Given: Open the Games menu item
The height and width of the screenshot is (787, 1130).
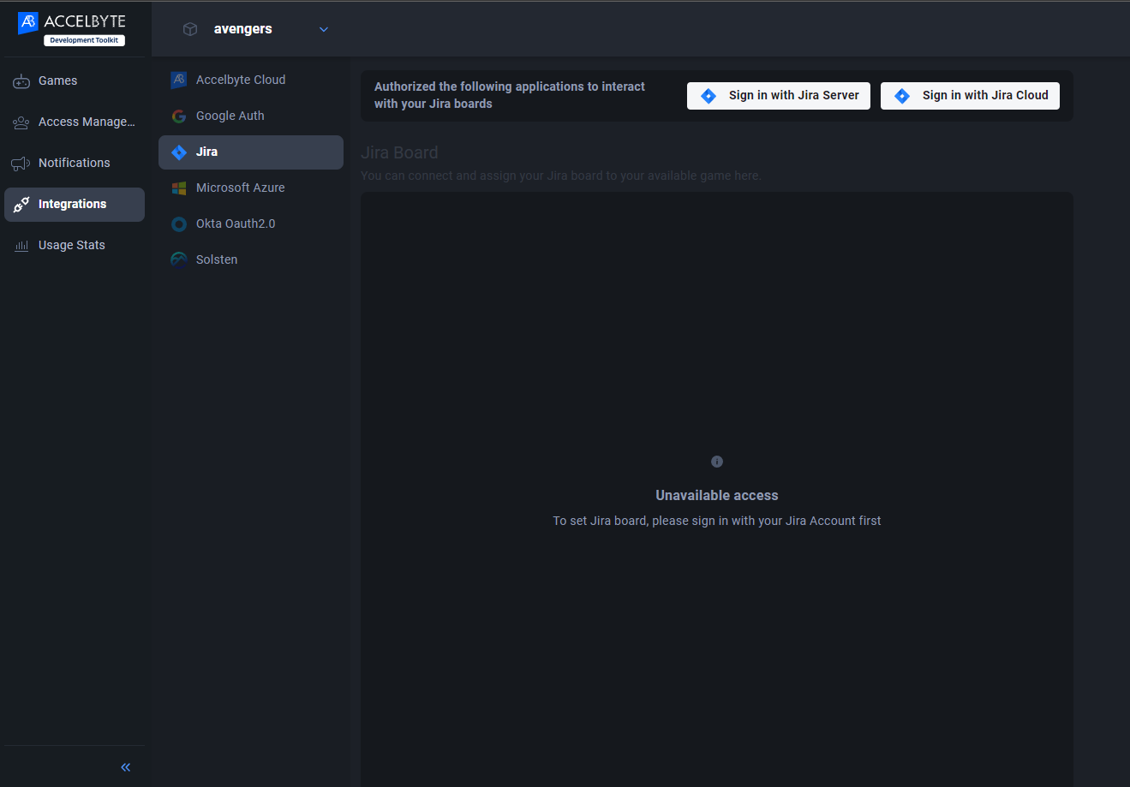Looking at the screenshot, I should pyautogui.click(x=75, y=81).
